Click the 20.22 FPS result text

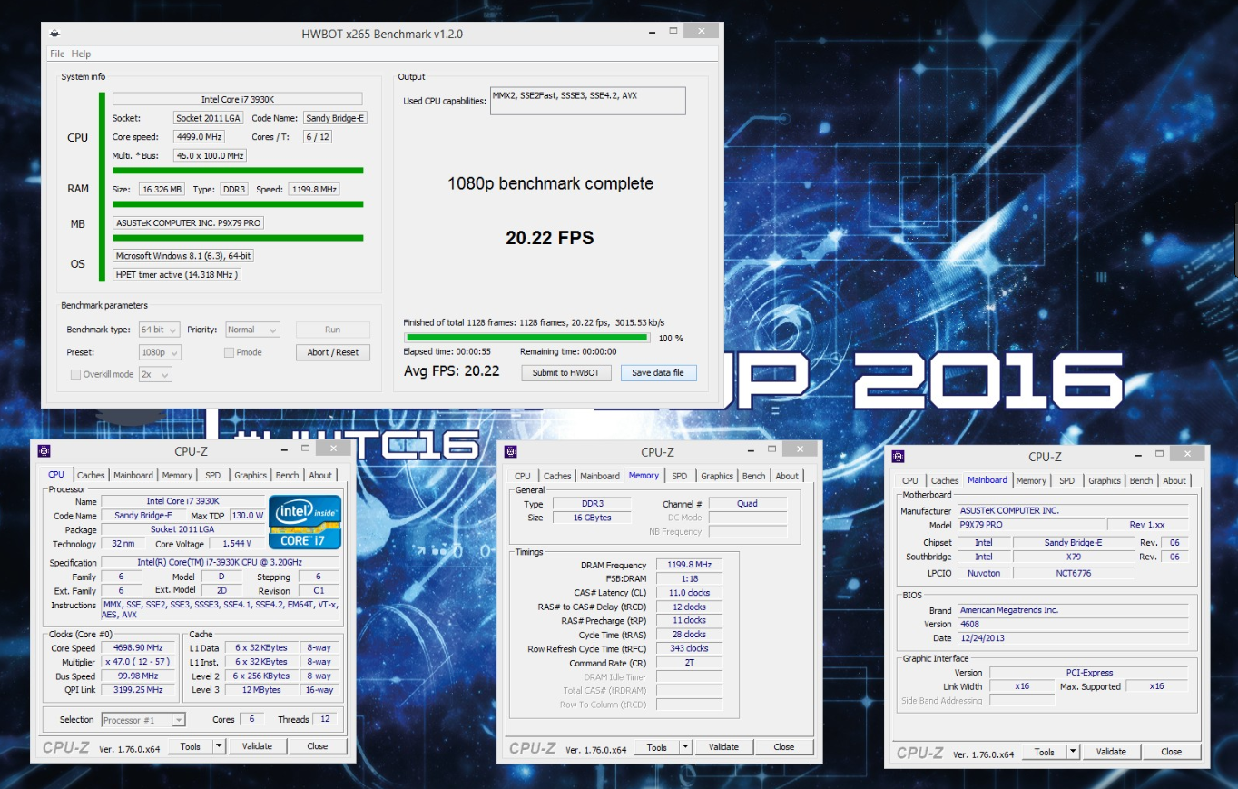tap(550, 238)
